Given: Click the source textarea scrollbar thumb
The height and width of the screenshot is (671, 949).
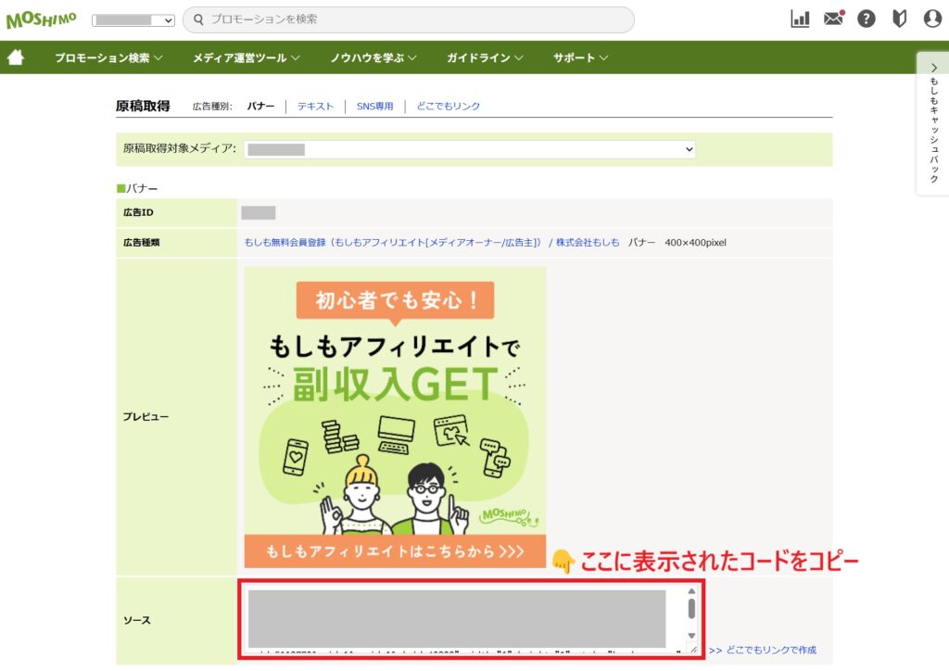Looking at the screenshot, I should tap(691, 608).
